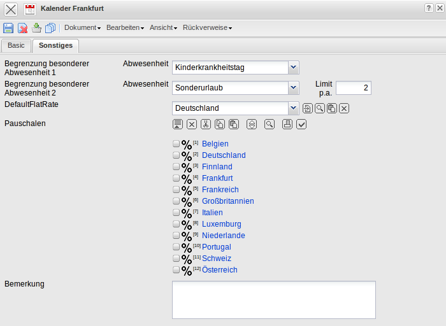Open the Sonderurlaub absence dropdown
The width and height of the screenshot is (446, 326).
[293, 87]
